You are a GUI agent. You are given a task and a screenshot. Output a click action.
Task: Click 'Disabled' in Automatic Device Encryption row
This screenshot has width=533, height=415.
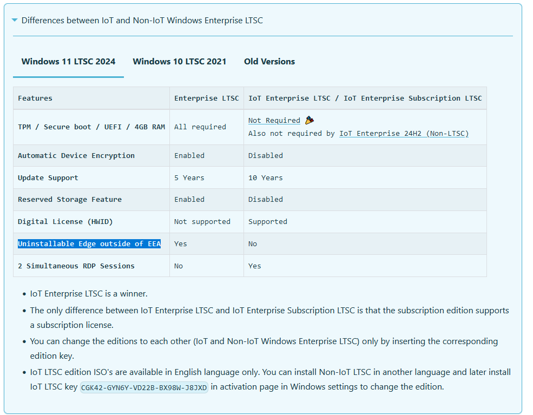pyautogui.click(x=266, y=156)
